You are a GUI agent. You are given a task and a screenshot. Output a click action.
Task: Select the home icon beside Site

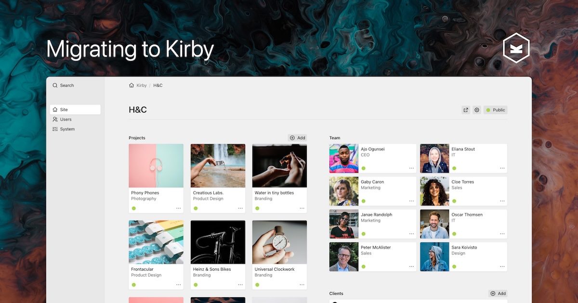(55, 109)
